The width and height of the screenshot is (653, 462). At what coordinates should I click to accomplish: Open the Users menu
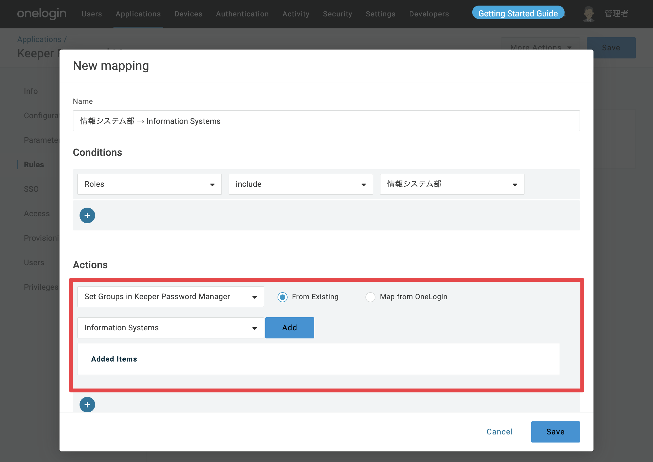[91, 14]
